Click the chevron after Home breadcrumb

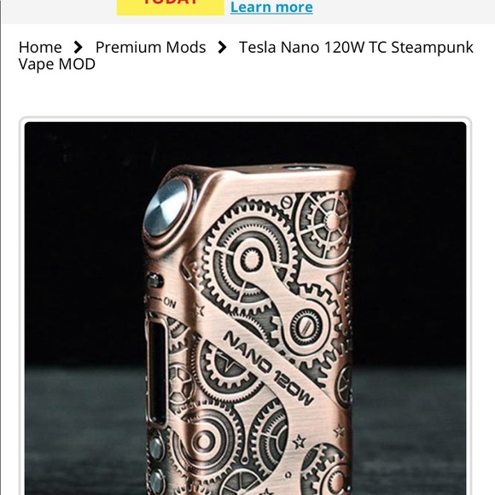pos(78,47)
